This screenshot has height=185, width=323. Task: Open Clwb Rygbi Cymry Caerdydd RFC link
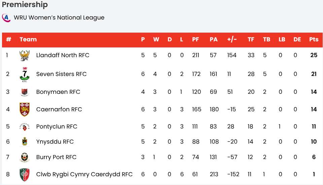coord(84,174)
